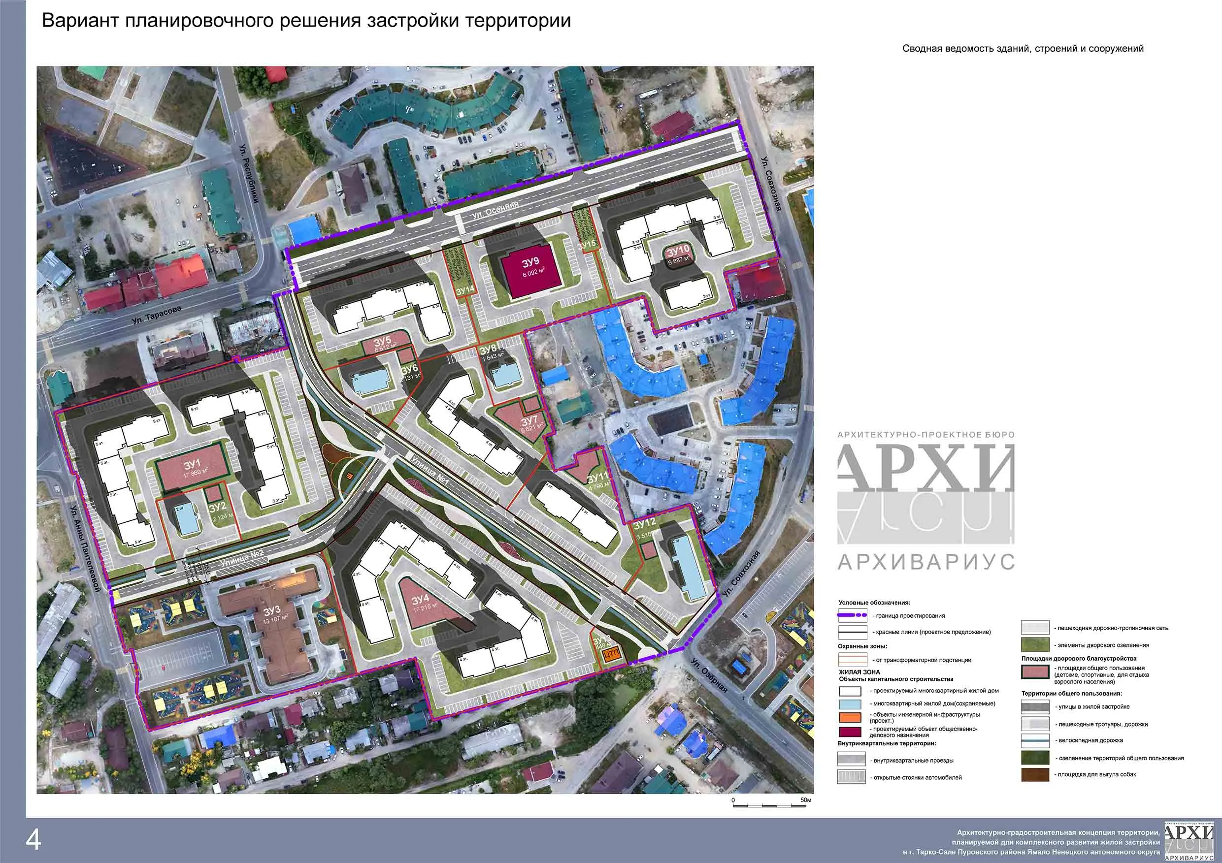Click the 'элементы дворового озеленения' green swatch

click(1036, 645)
